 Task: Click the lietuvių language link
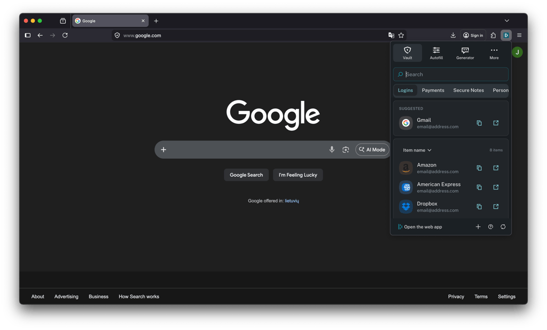point(292,201)
